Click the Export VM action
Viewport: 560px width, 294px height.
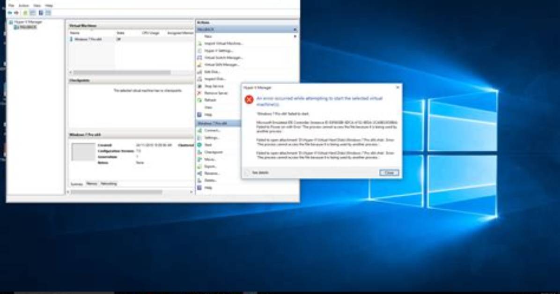(x=210, y=166)
